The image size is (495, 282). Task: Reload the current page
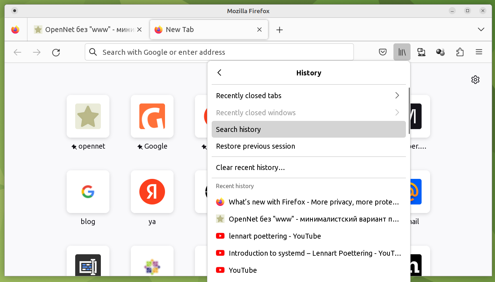(56, 52)
